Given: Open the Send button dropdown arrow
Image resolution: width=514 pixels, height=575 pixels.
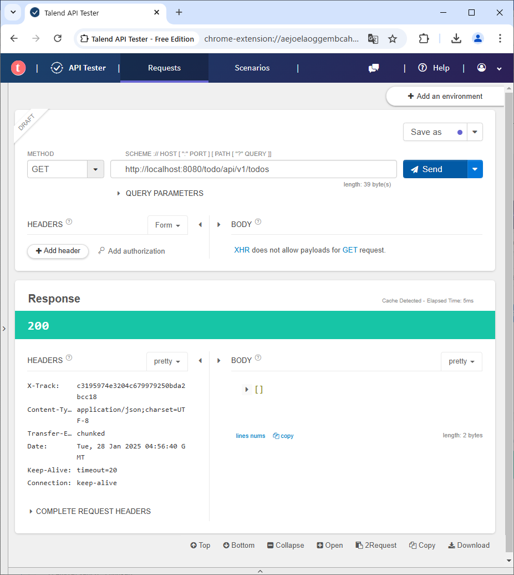Looking at the screenshot, I should coord(475,169).
